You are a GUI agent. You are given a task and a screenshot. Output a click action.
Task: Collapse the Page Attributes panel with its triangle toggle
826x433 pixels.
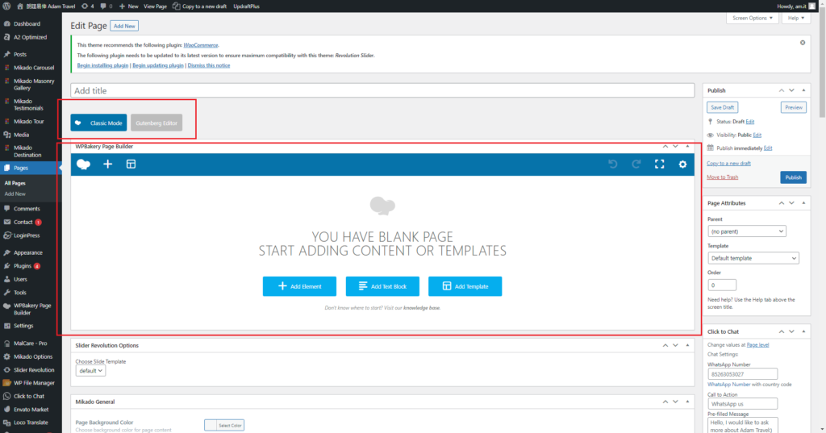coord(803,203)
